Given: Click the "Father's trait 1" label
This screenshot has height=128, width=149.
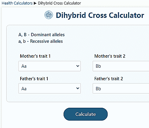Looking at the screenshot, I should (x=34, y=79).
